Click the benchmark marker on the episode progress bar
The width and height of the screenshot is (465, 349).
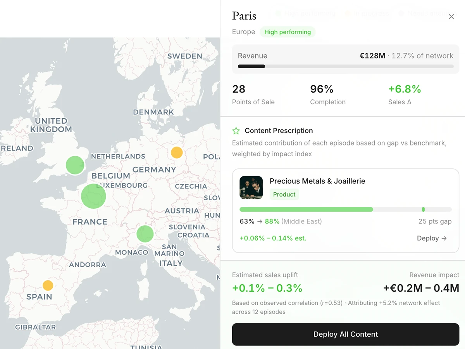pyautogui.click(x=423, y=209)
